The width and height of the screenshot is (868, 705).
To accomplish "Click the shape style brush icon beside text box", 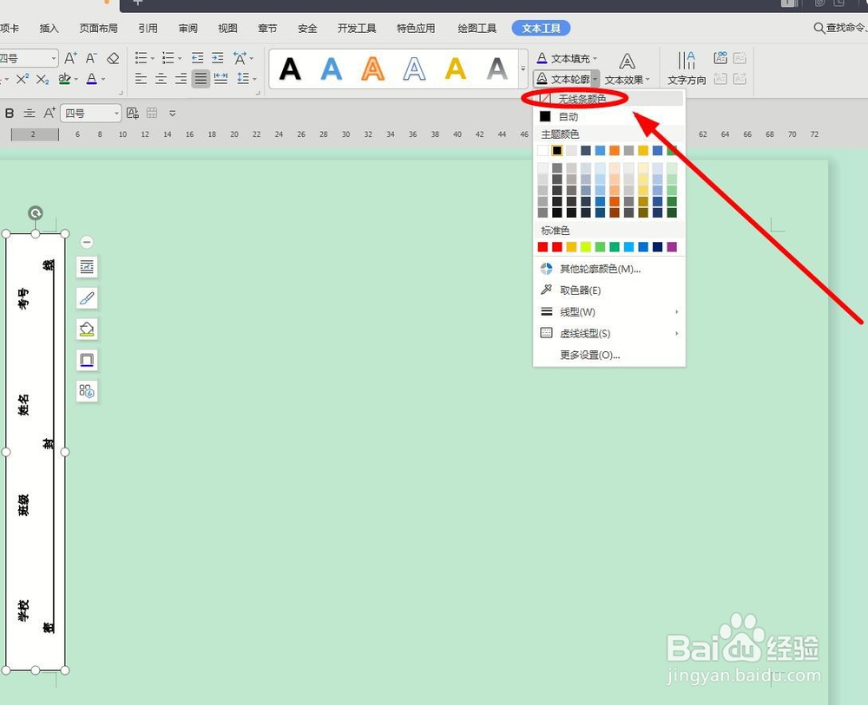I will coord(87,298).
